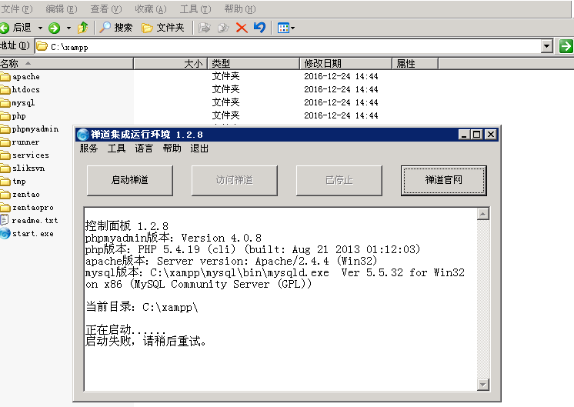Screen dimensions: 574x407
Task: Sort by the 属性 column header
Action: (x=415, y=63)
